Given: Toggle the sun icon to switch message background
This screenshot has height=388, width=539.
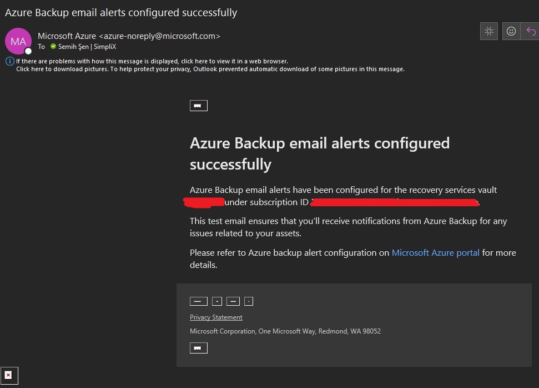Looking at the screenshot, I should point(489,31).
